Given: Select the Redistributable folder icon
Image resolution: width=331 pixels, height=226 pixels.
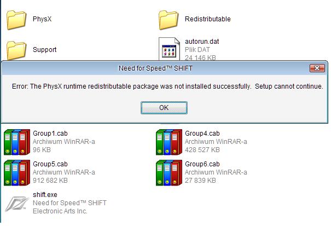Looking at the screenshot, I should [169, 19].
